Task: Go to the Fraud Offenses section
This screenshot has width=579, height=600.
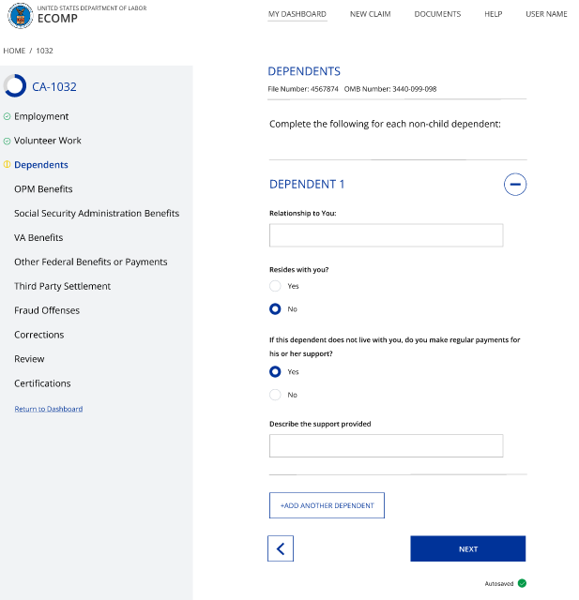Action: [x=47, y=310]
